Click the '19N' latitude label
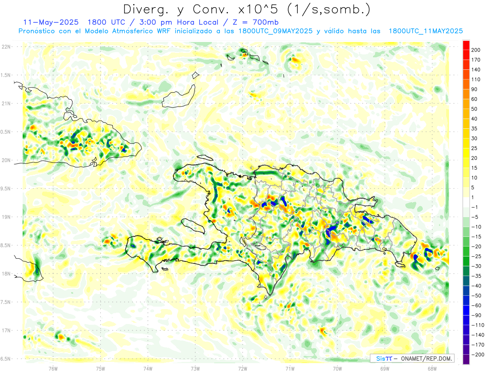 tap(6, 217)
